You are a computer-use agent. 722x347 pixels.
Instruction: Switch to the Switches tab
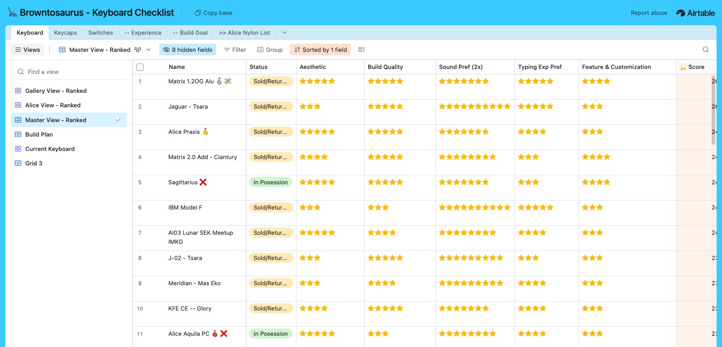tap(101, 32)
